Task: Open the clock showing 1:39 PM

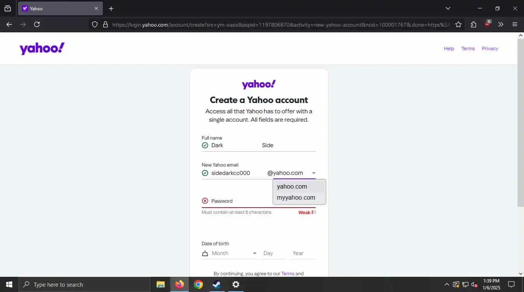Action: point(490,284)
